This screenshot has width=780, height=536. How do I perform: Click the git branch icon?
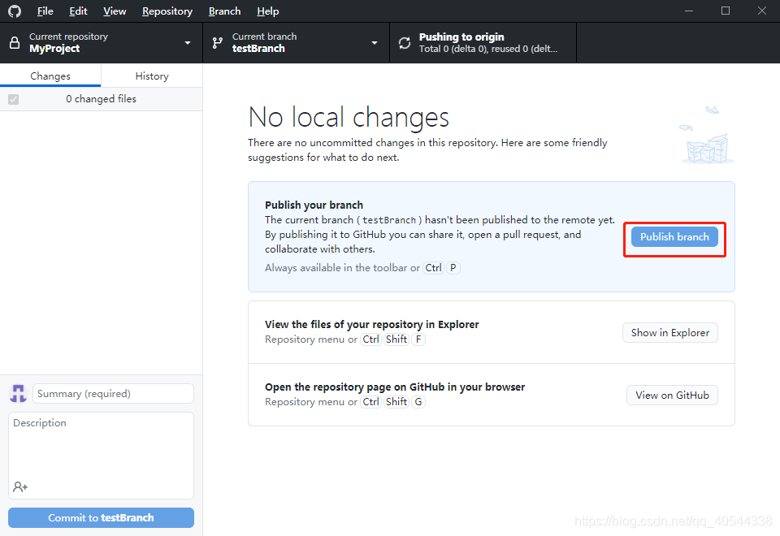(x=218, y=43)
